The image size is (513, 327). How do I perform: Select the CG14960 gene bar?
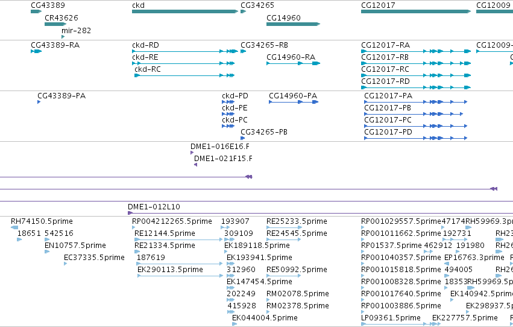293,24
